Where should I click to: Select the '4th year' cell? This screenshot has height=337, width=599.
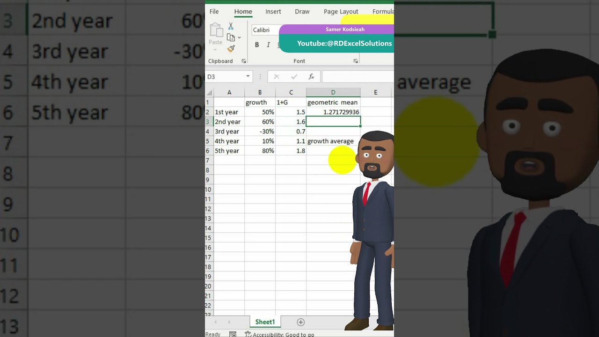click(229, 141)
